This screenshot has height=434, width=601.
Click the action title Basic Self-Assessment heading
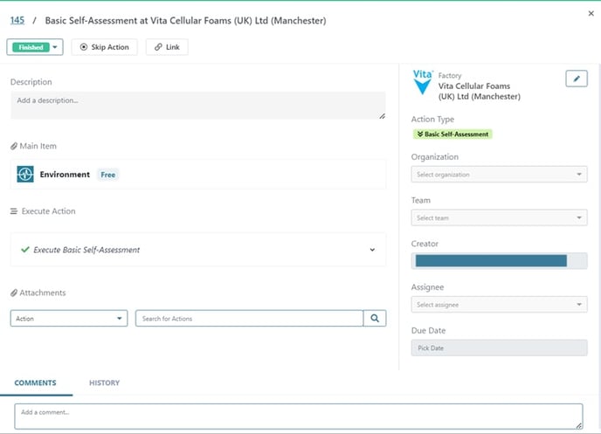click(x=185, y=20)
